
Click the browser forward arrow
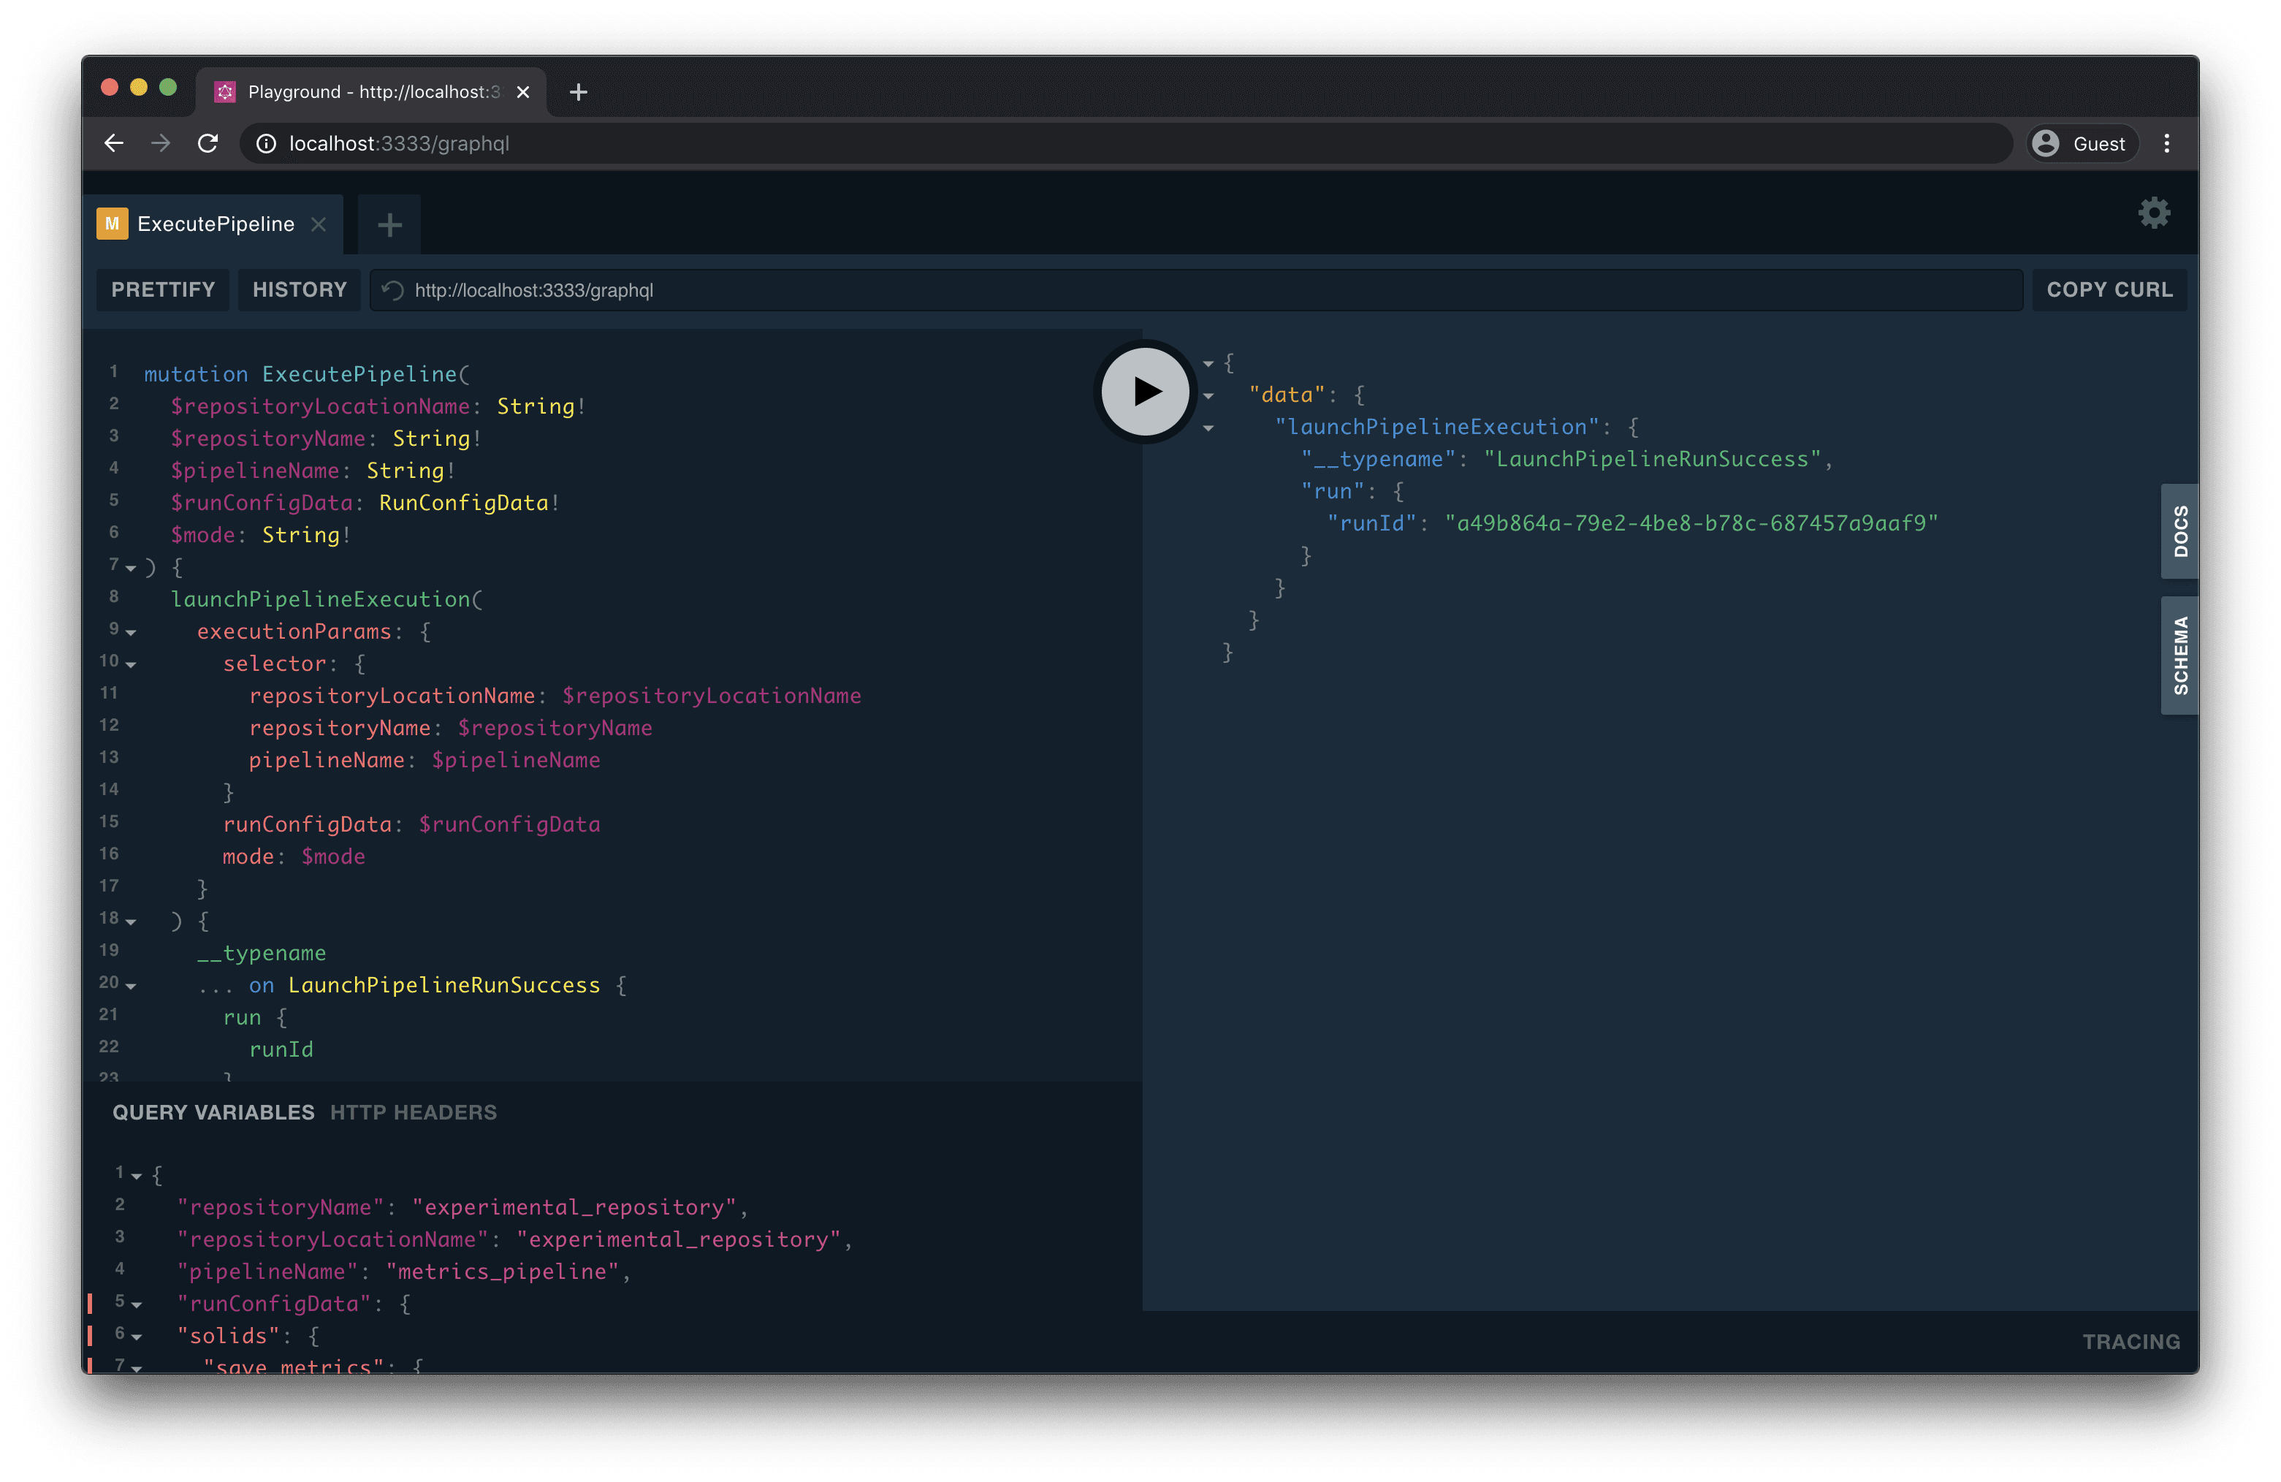161,142
